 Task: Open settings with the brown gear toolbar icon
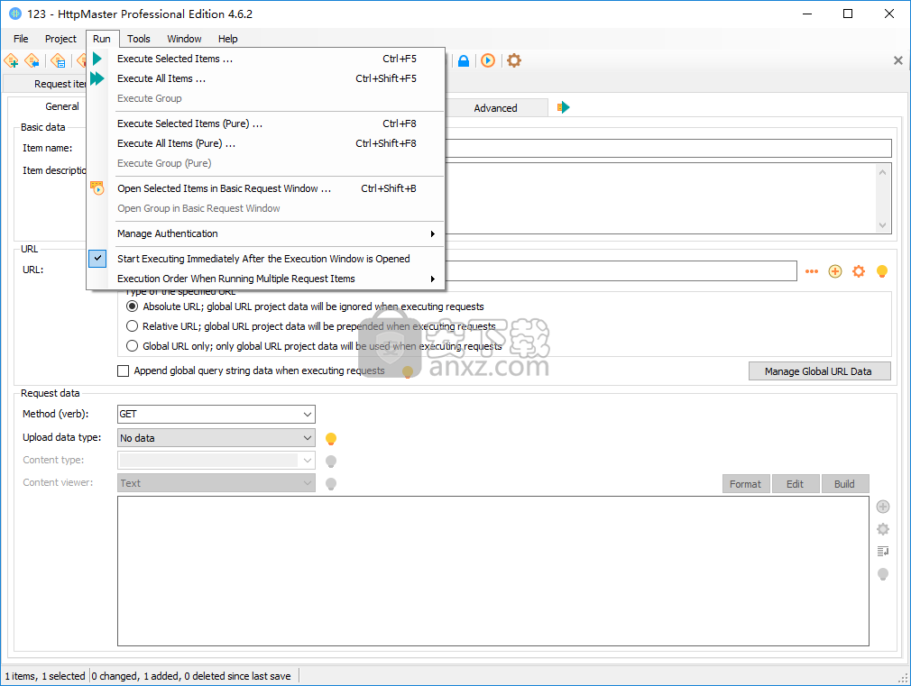click(x=514, y=60)
